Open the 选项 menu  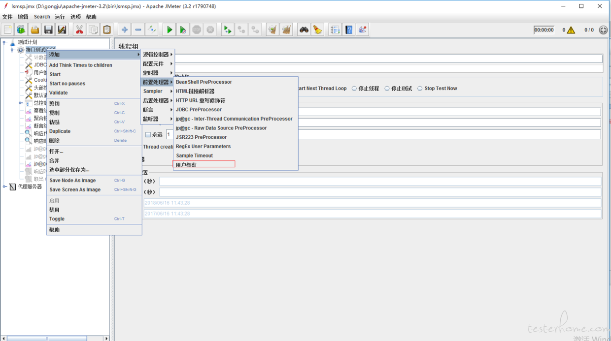[x=75, y=17]
